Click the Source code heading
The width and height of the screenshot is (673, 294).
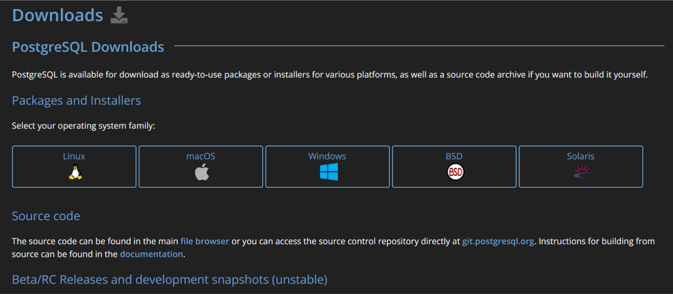tap(46, 216)
